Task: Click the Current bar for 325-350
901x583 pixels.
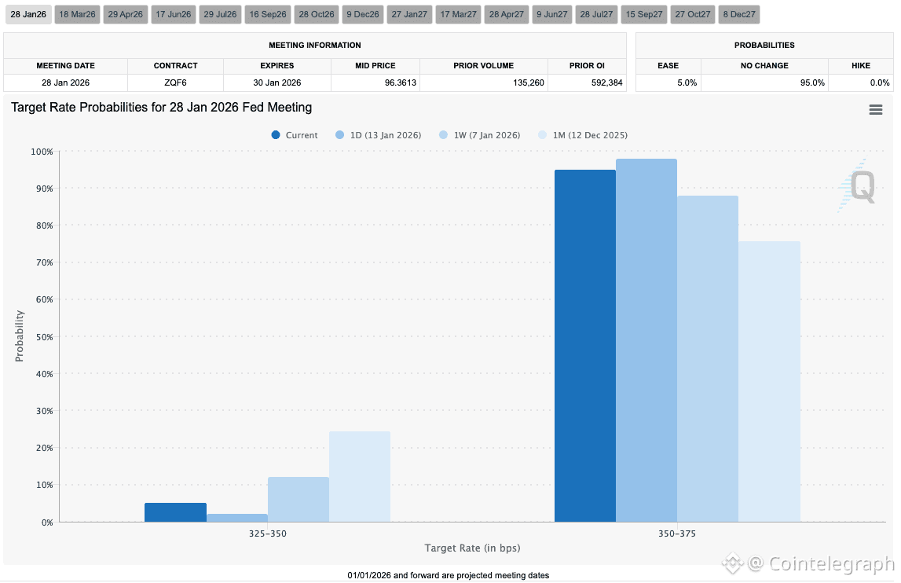Action: (x=175, y=512)
